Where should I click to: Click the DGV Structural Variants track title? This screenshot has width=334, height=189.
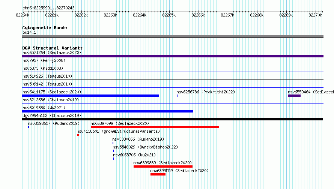point(53,48)
